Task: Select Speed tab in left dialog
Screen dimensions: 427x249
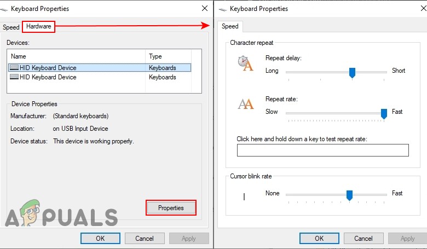Action: point(11,27)
